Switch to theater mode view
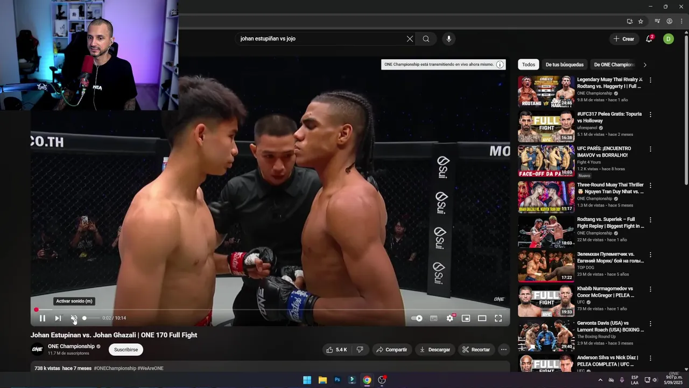This screenshot has height=388, width=689. point(482,318)
